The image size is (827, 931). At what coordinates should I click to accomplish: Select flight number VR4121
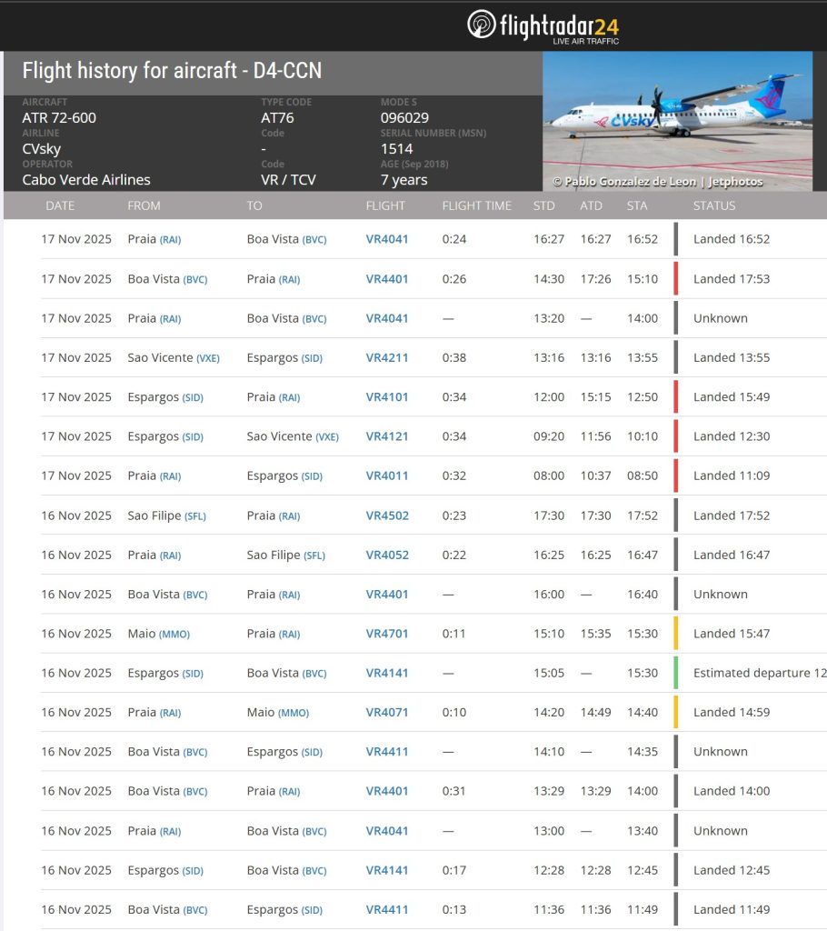[387, 436]
